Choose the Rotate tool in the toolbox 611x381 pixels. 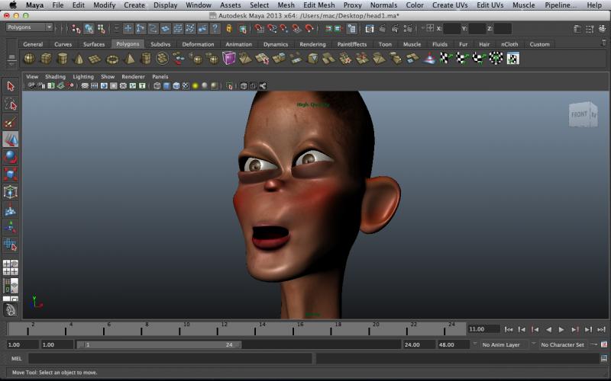pyautogui.click(x=11, y=157)
